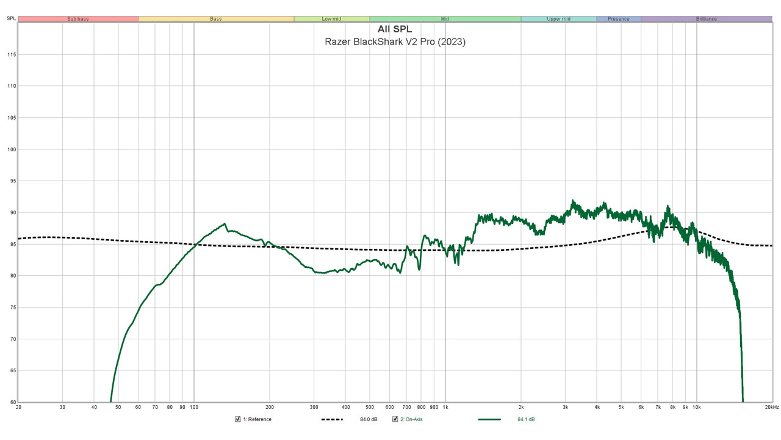This screenshot has width=781, height=440.
Task: Uncheck the 2: On-Axis trace checkbox
Action: pos(395,419)
